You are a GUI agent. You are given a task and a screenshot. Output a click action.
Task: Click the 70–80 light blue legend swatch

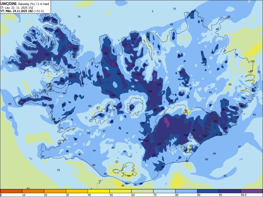click(x=164, y=191)
